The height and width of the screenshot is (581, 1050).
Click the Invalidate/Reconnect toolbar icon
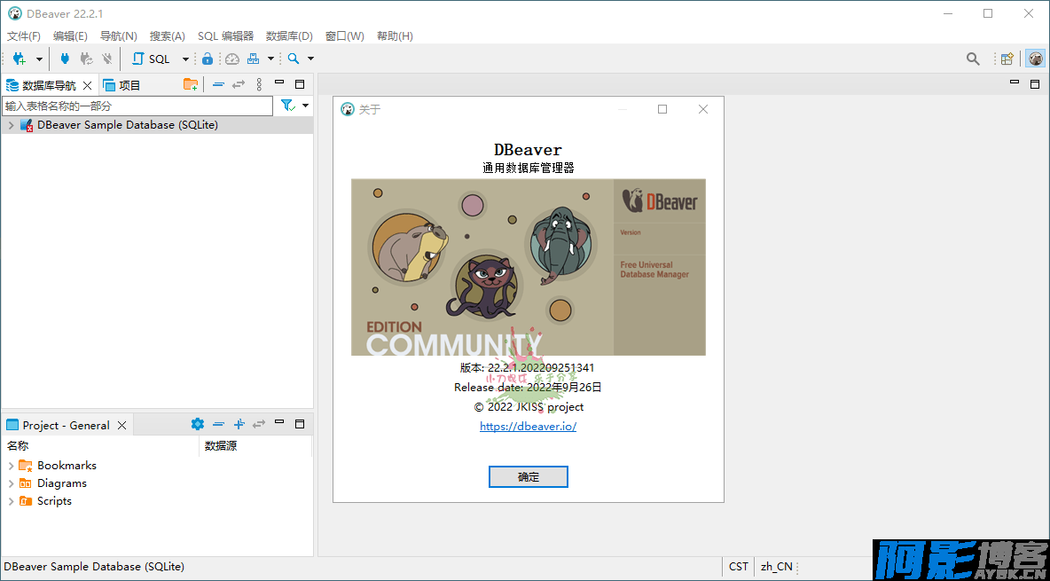[x=86, y=59]
